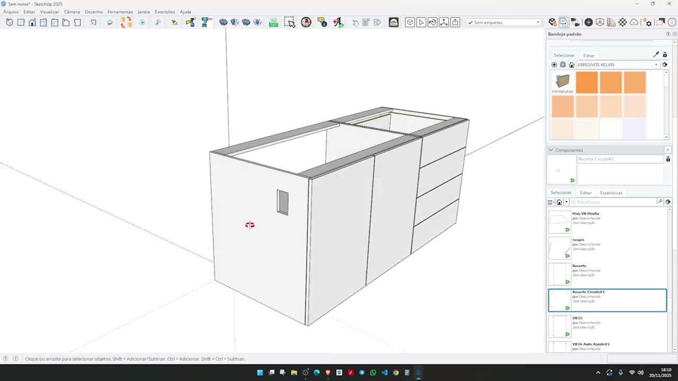678x381 pixels.
Task: Open the extension gears settings icon
Action: point(647,22)
